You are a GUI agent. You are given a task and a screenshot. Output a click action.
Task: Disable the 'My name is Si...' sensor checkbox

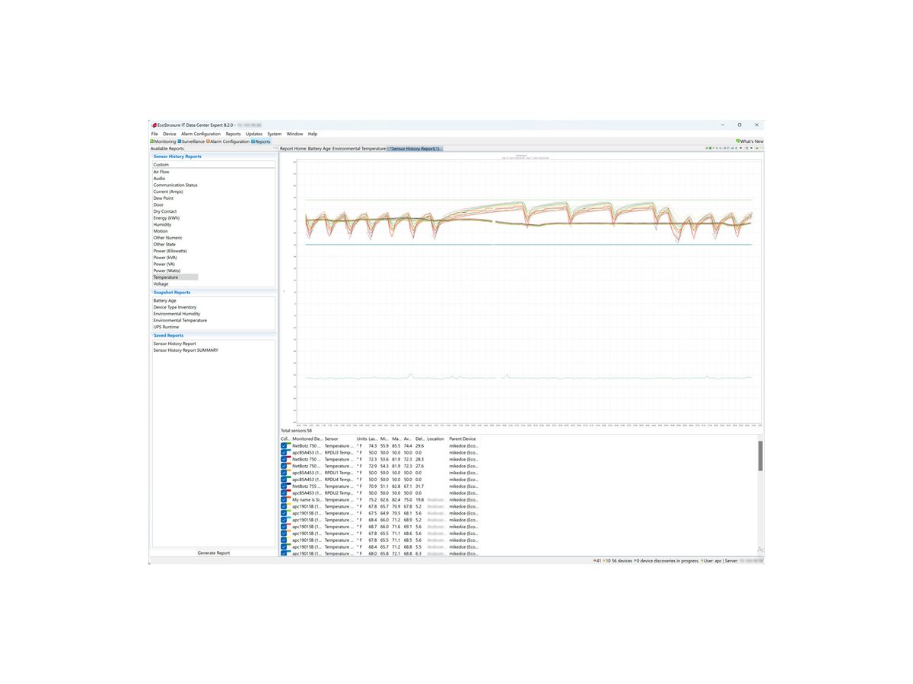tap(285, 499)
